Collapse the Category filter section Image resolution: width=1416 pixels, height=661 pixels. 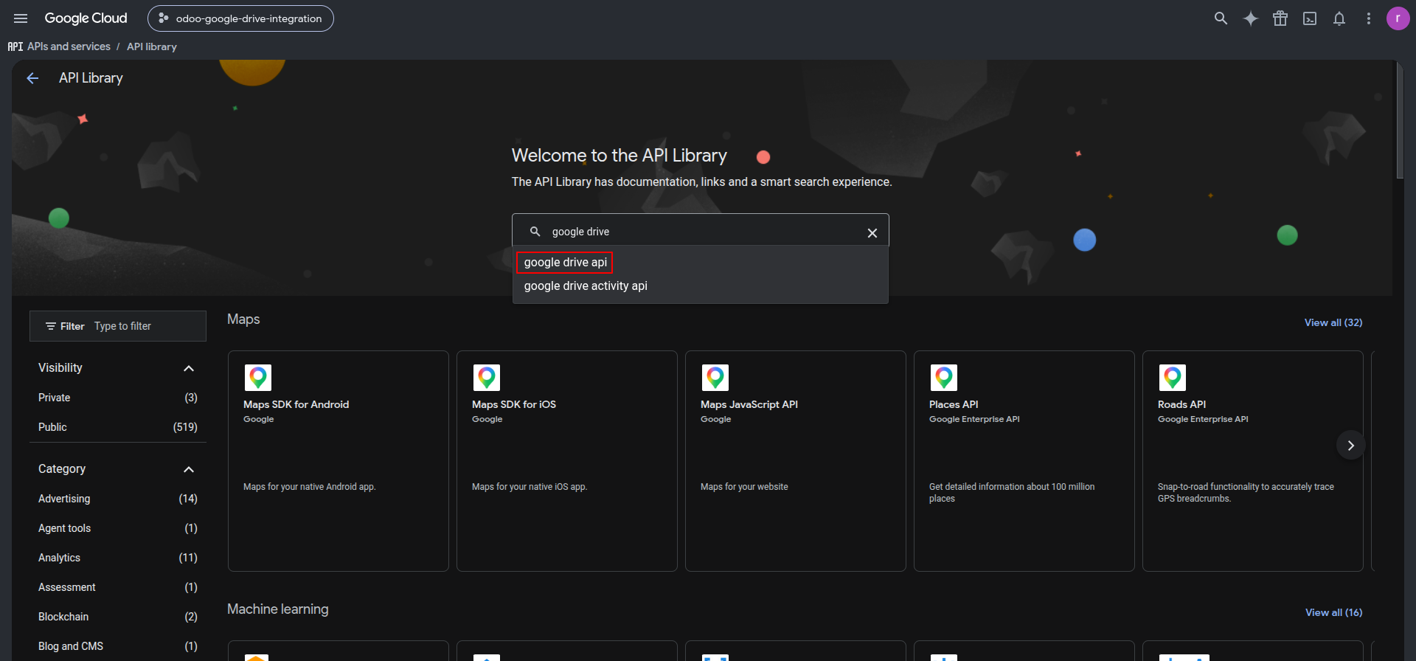coord(189,469)
